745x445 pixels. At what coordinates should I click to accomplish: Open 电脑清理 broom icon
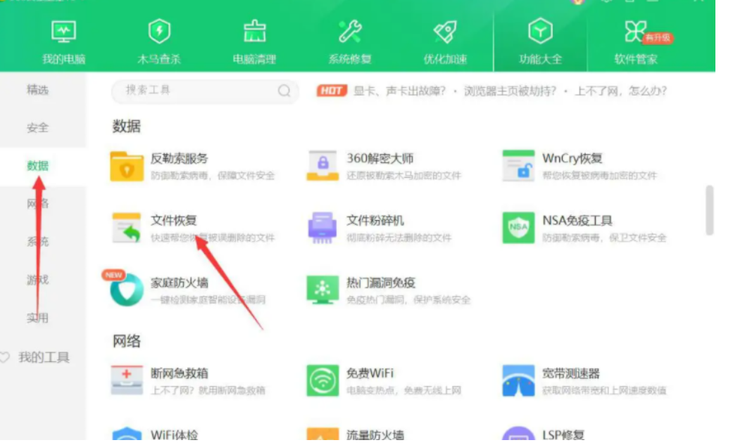[x=255, y=32]
